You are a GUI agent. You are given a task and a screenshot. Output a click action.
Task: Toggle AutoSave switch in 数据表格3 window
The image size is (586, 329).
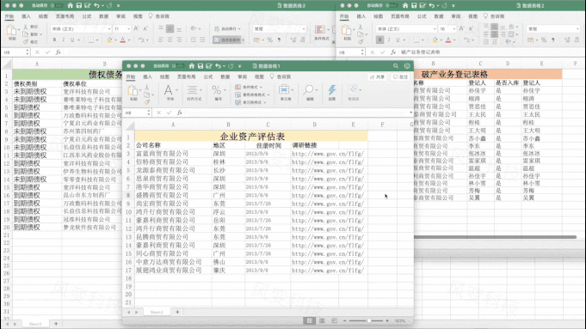(x=56, y=6)
